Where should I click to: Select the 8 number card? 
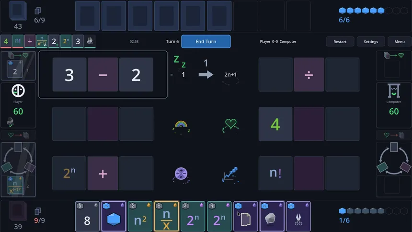click(x=87, y=217)
